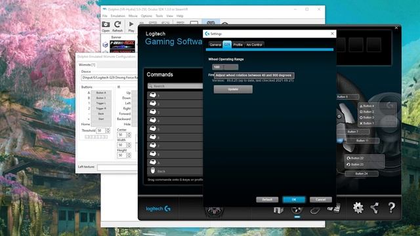Switch to the Arx Control tab
The width and height of the screenshot is (420, 236).
tap(254, 45)
